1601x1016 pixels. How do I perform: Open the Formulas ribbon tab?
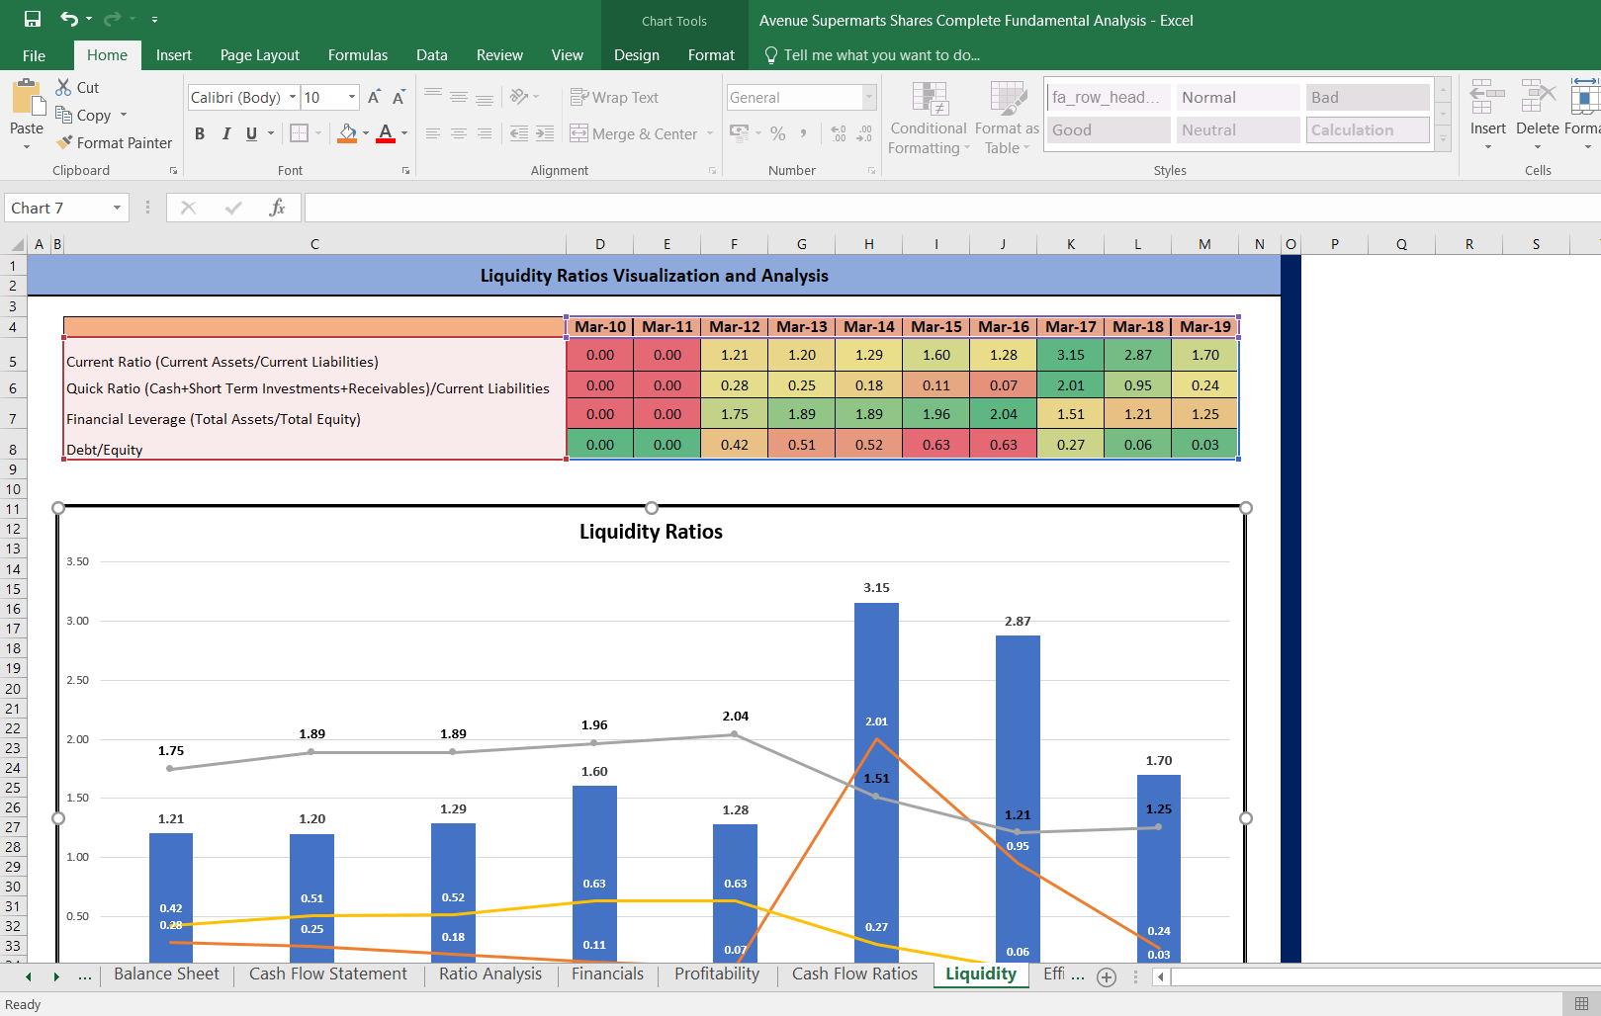(x=358, y=55)
